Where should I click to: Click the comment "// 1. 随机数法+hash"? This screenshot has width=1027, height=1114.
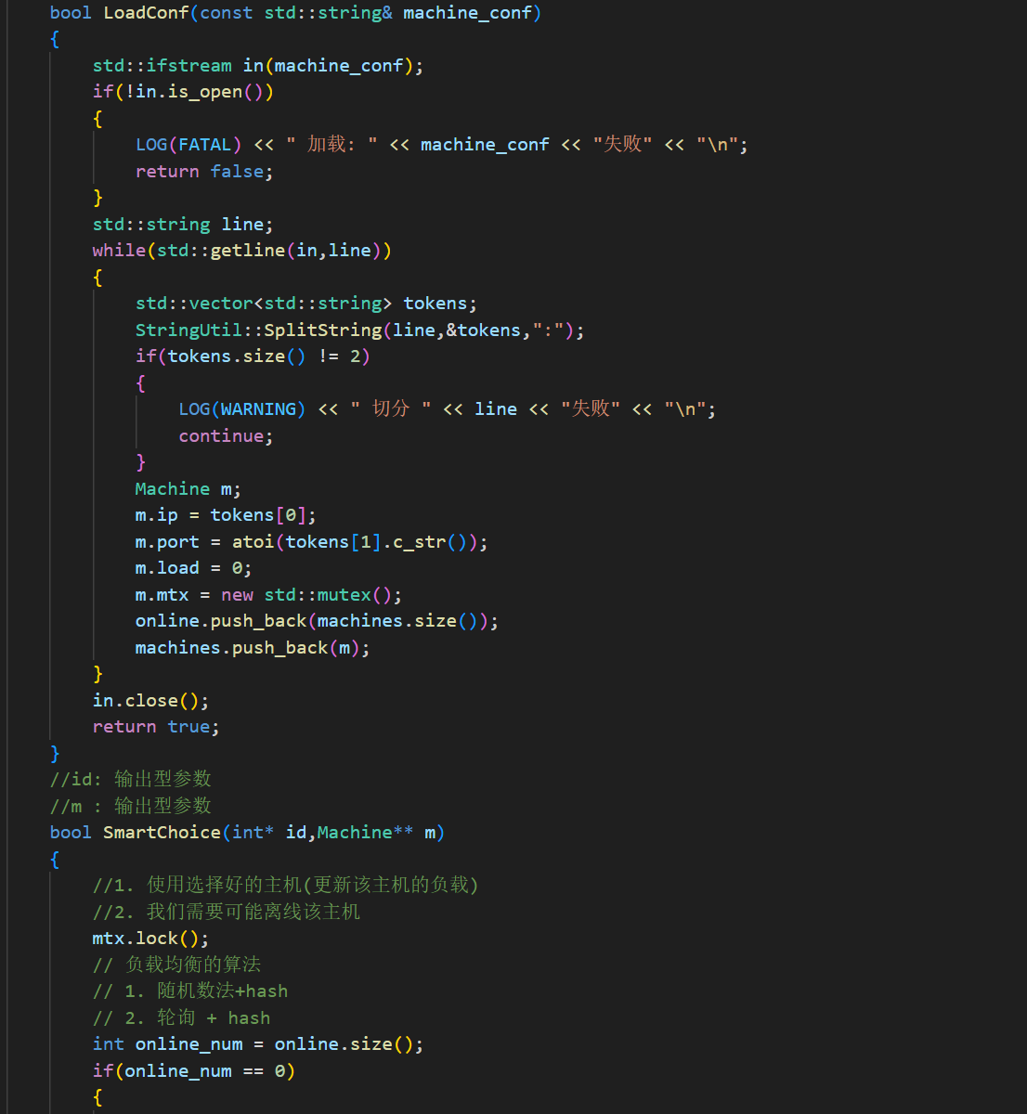[190, 991]
